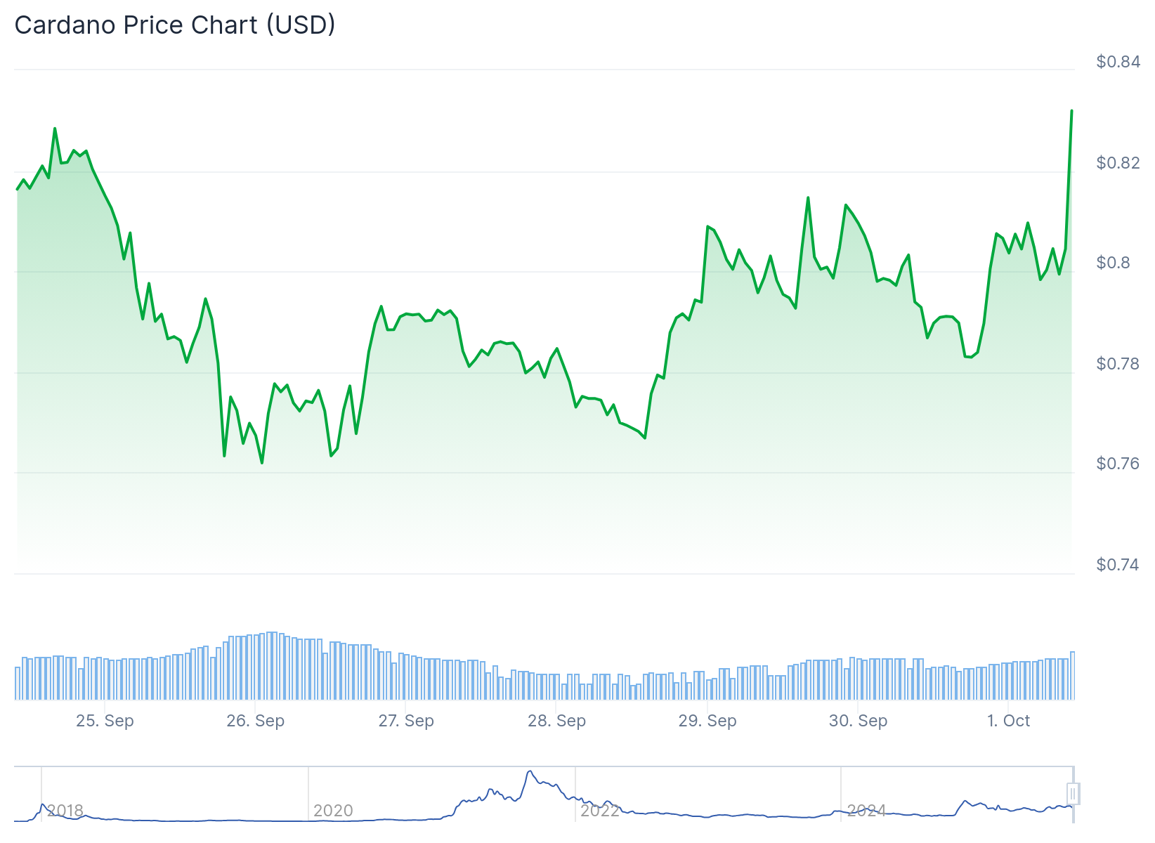This screenshot has width=1155, height=843.
Task: Click the Cardano Price Chart (USD) title
Action: (x=175, y=25)
